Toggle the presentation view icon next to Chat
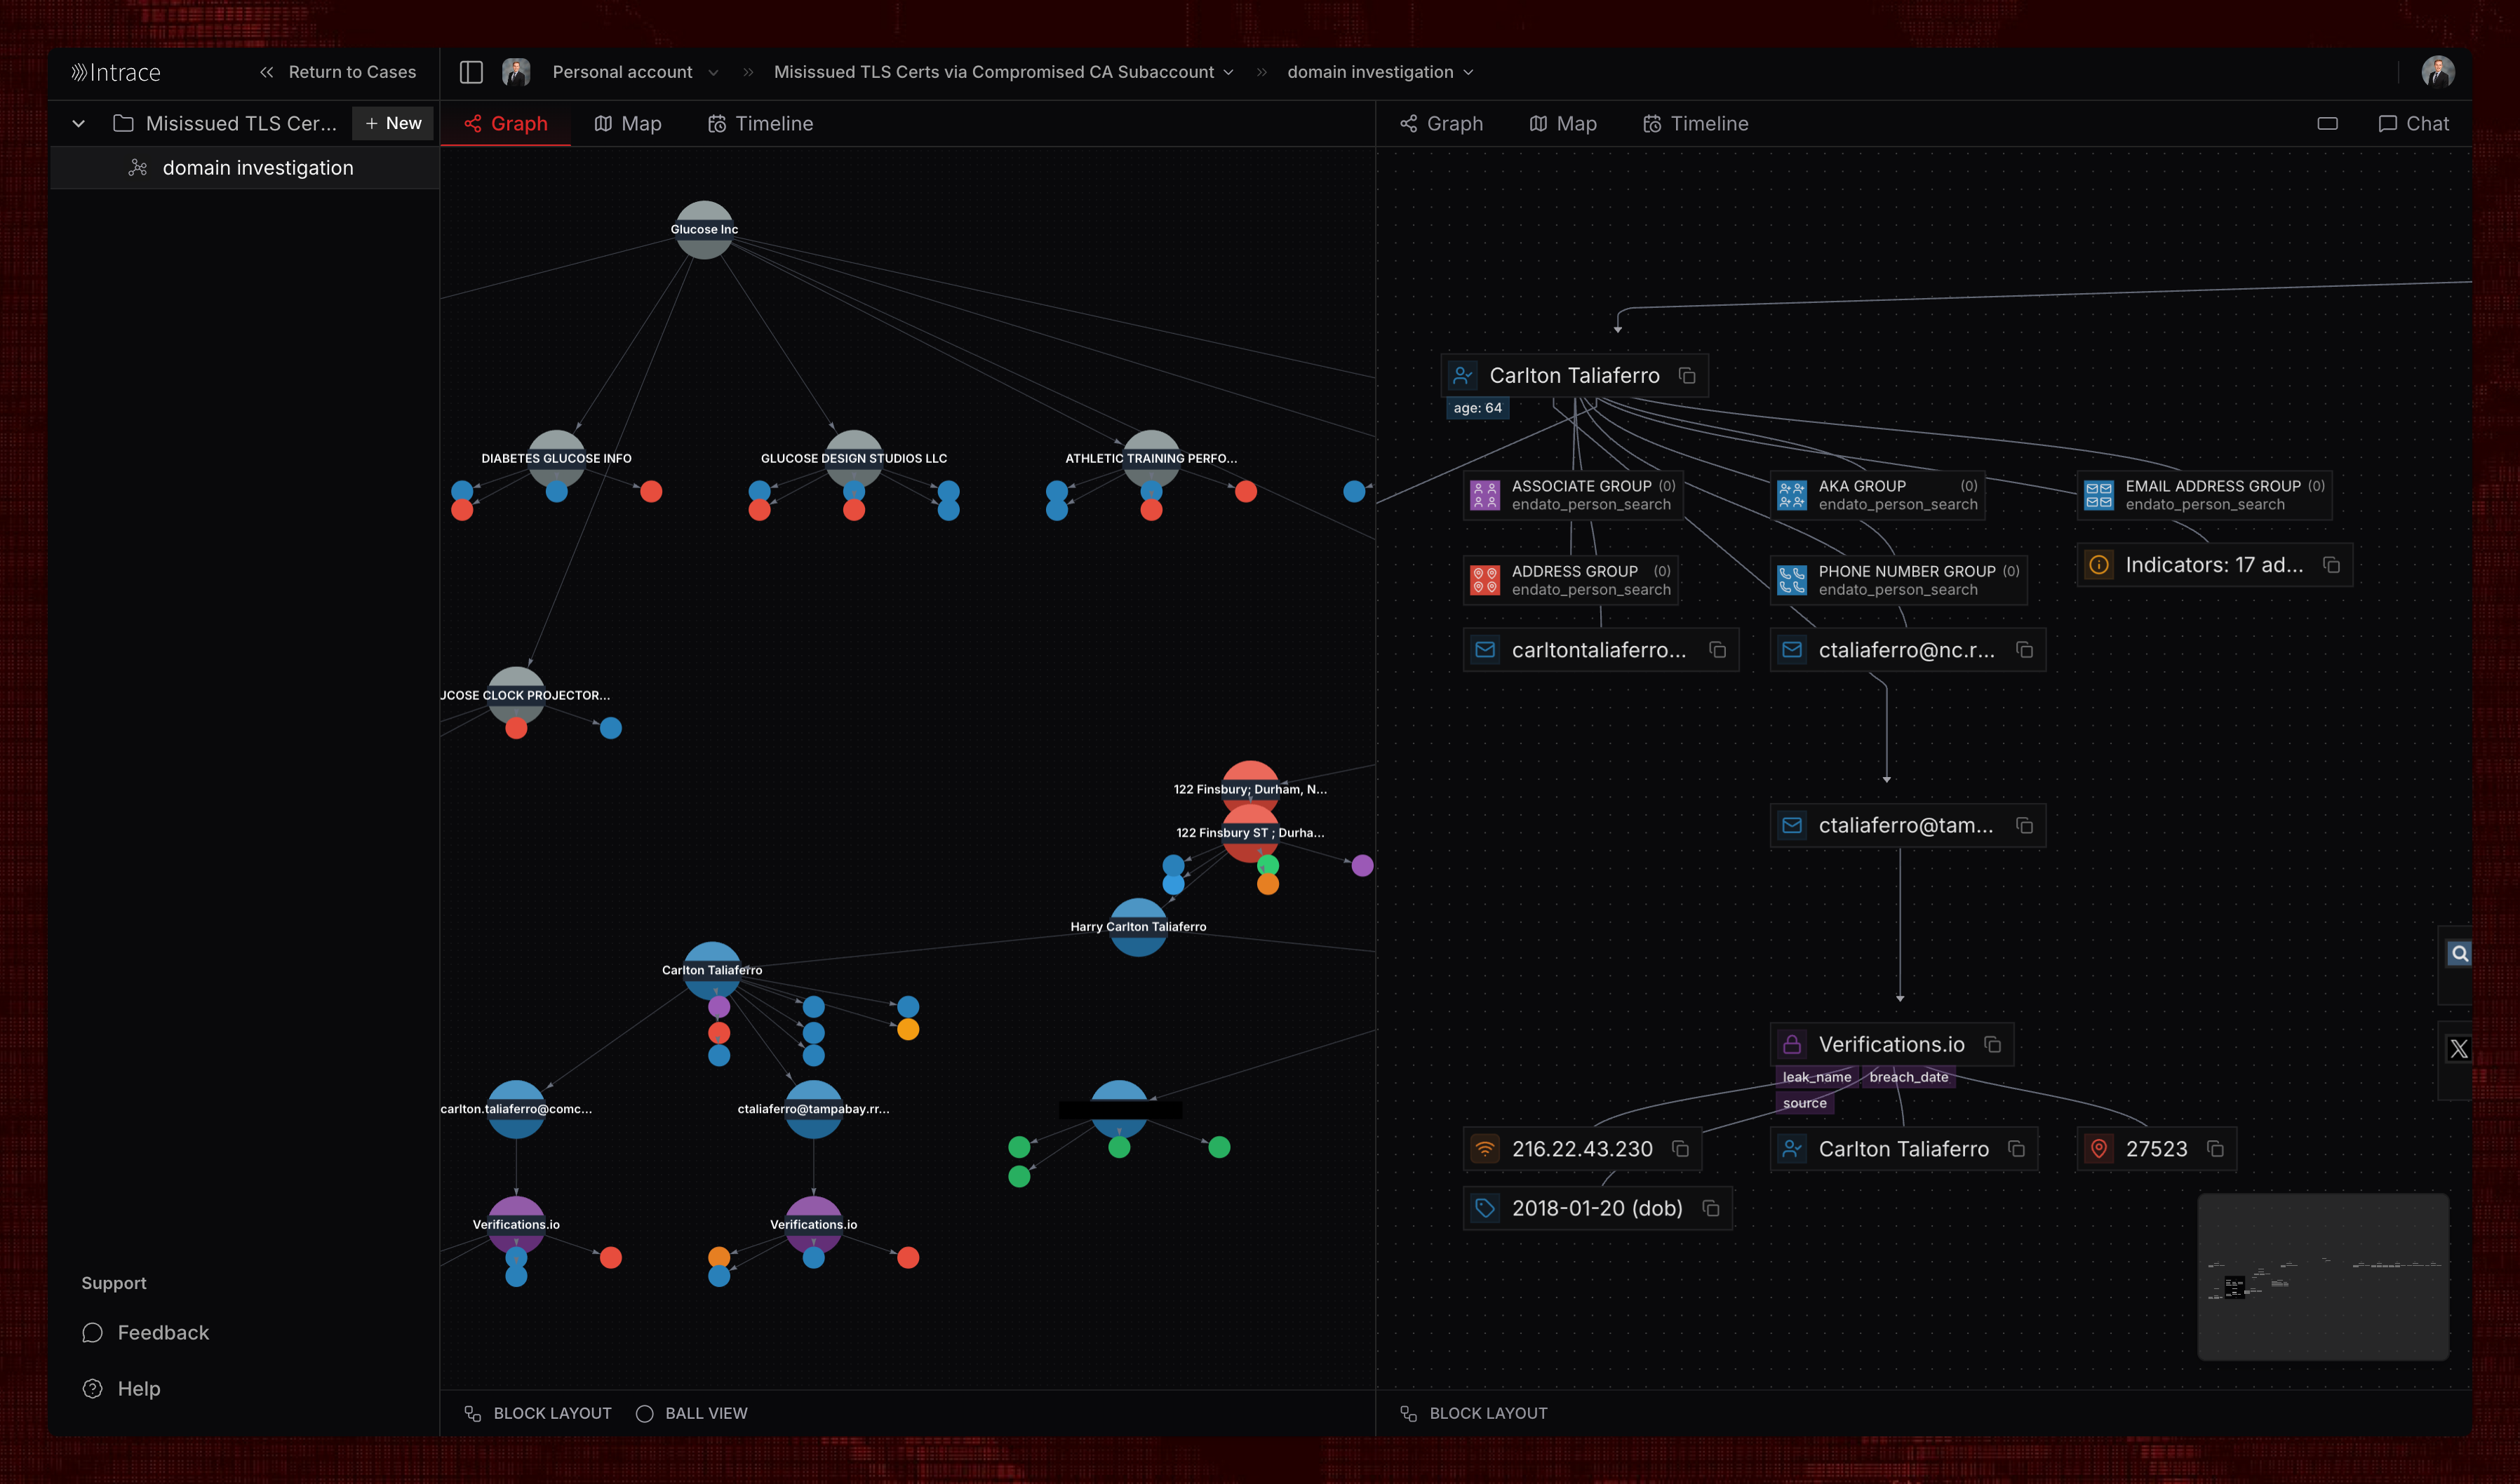Screen dimensions: 2520x1484 2328,123
